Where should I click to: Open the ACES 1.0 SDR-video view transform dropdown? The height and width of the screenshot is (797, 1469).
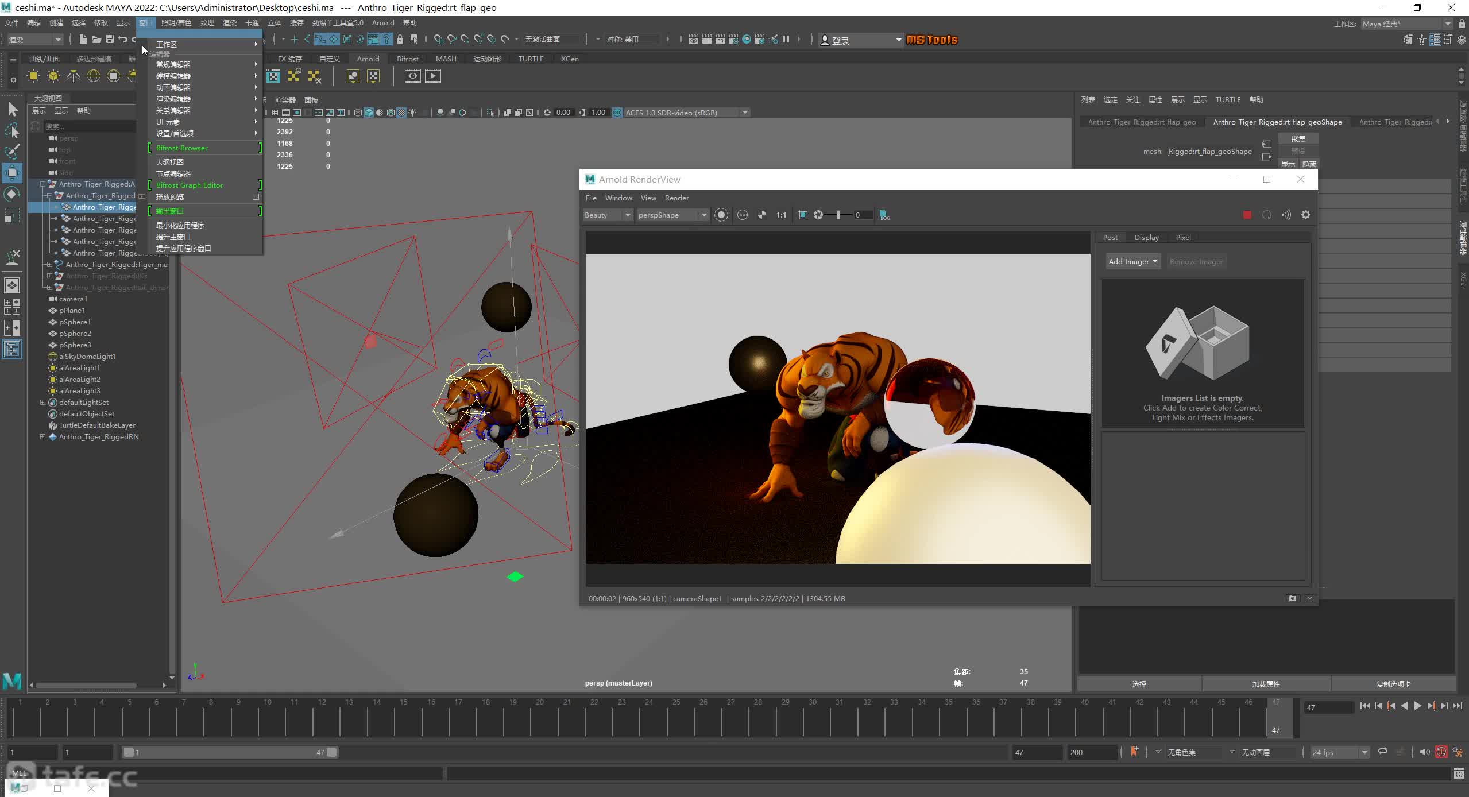point(687,113)
